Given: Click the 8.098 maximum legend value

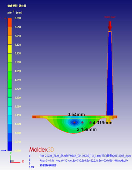Looking at the screenshot, I should click(18, 18).
